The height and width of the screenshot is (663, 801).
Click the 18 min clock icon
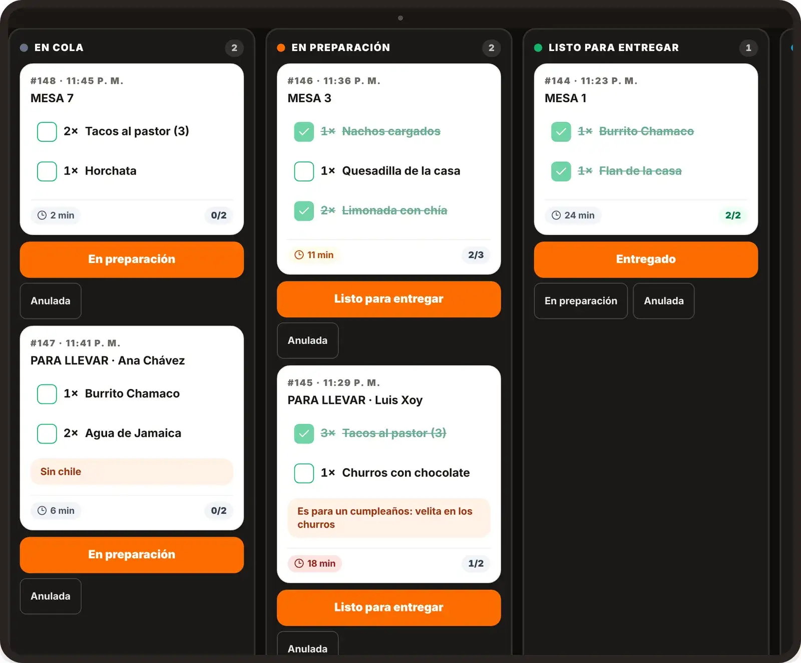299,563
